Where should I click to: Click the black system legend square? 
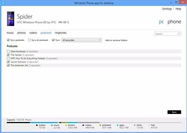point(37,125)
